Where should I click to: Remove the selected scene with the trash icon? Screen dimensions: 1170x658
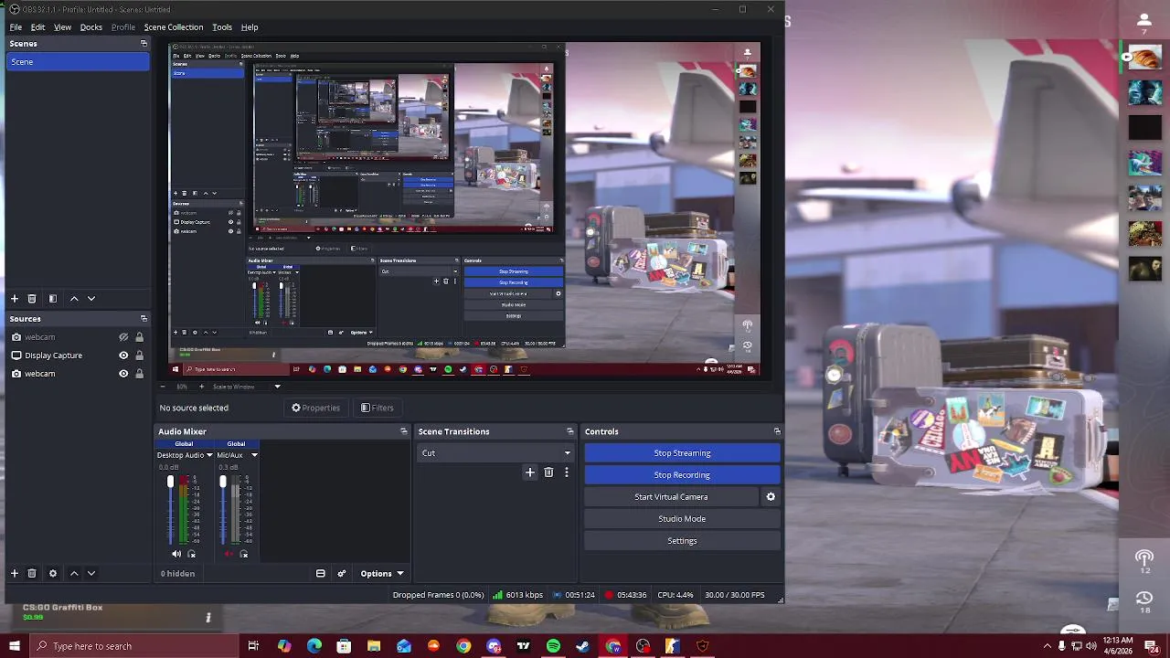32,299
